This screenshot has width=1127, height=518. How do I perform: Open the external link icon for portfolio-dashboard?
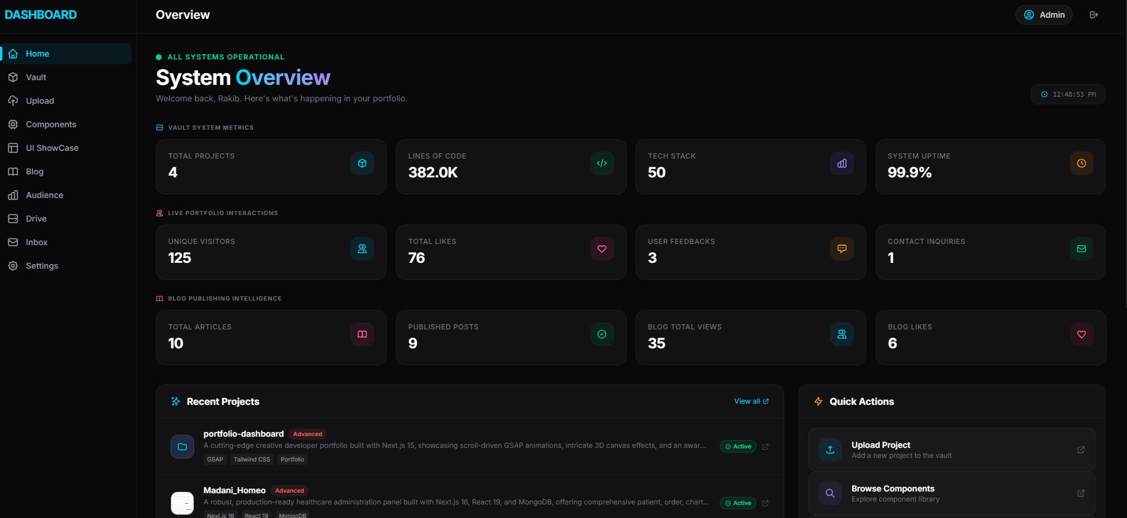point(765,447)
